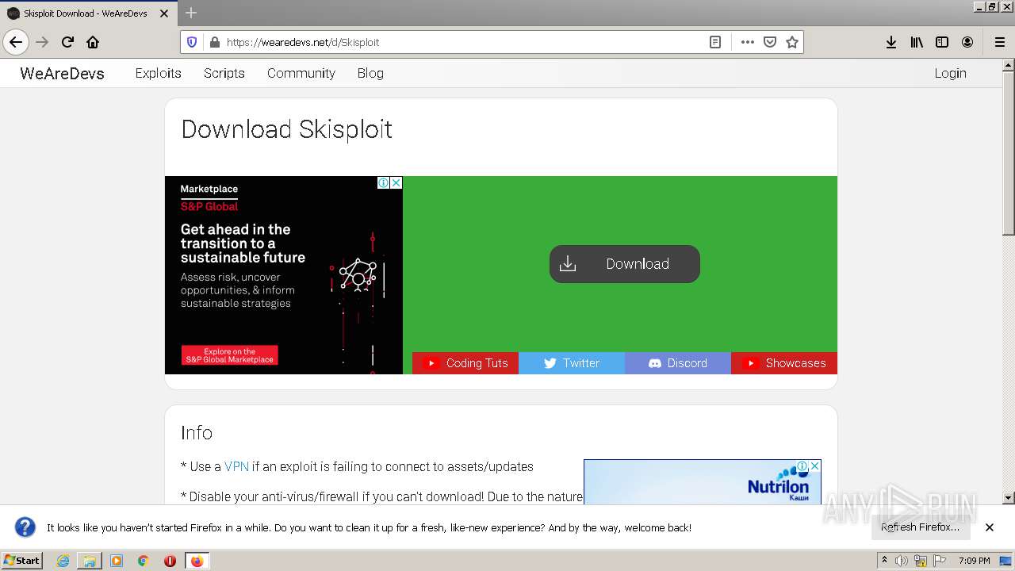This screenshot has width=1015, height=571.
Task: Click scrollbar down arrow
Action: [x=1008, y=498]
